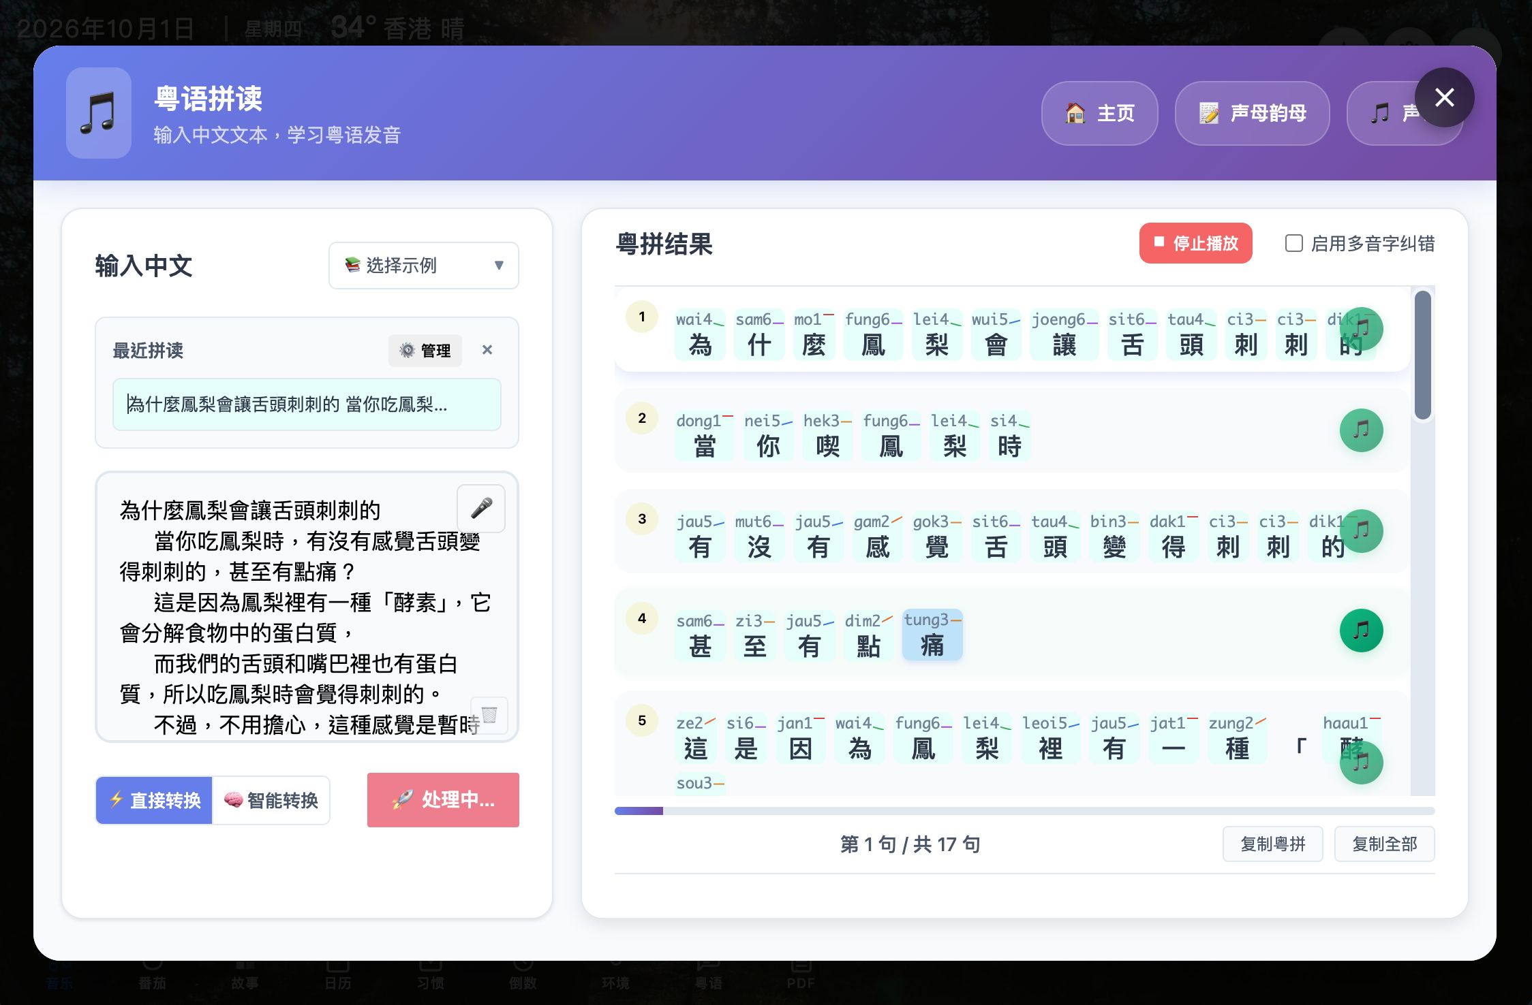Select 智能转换 conversion mode
The image size is (1532, 1005).
point(271,800)
